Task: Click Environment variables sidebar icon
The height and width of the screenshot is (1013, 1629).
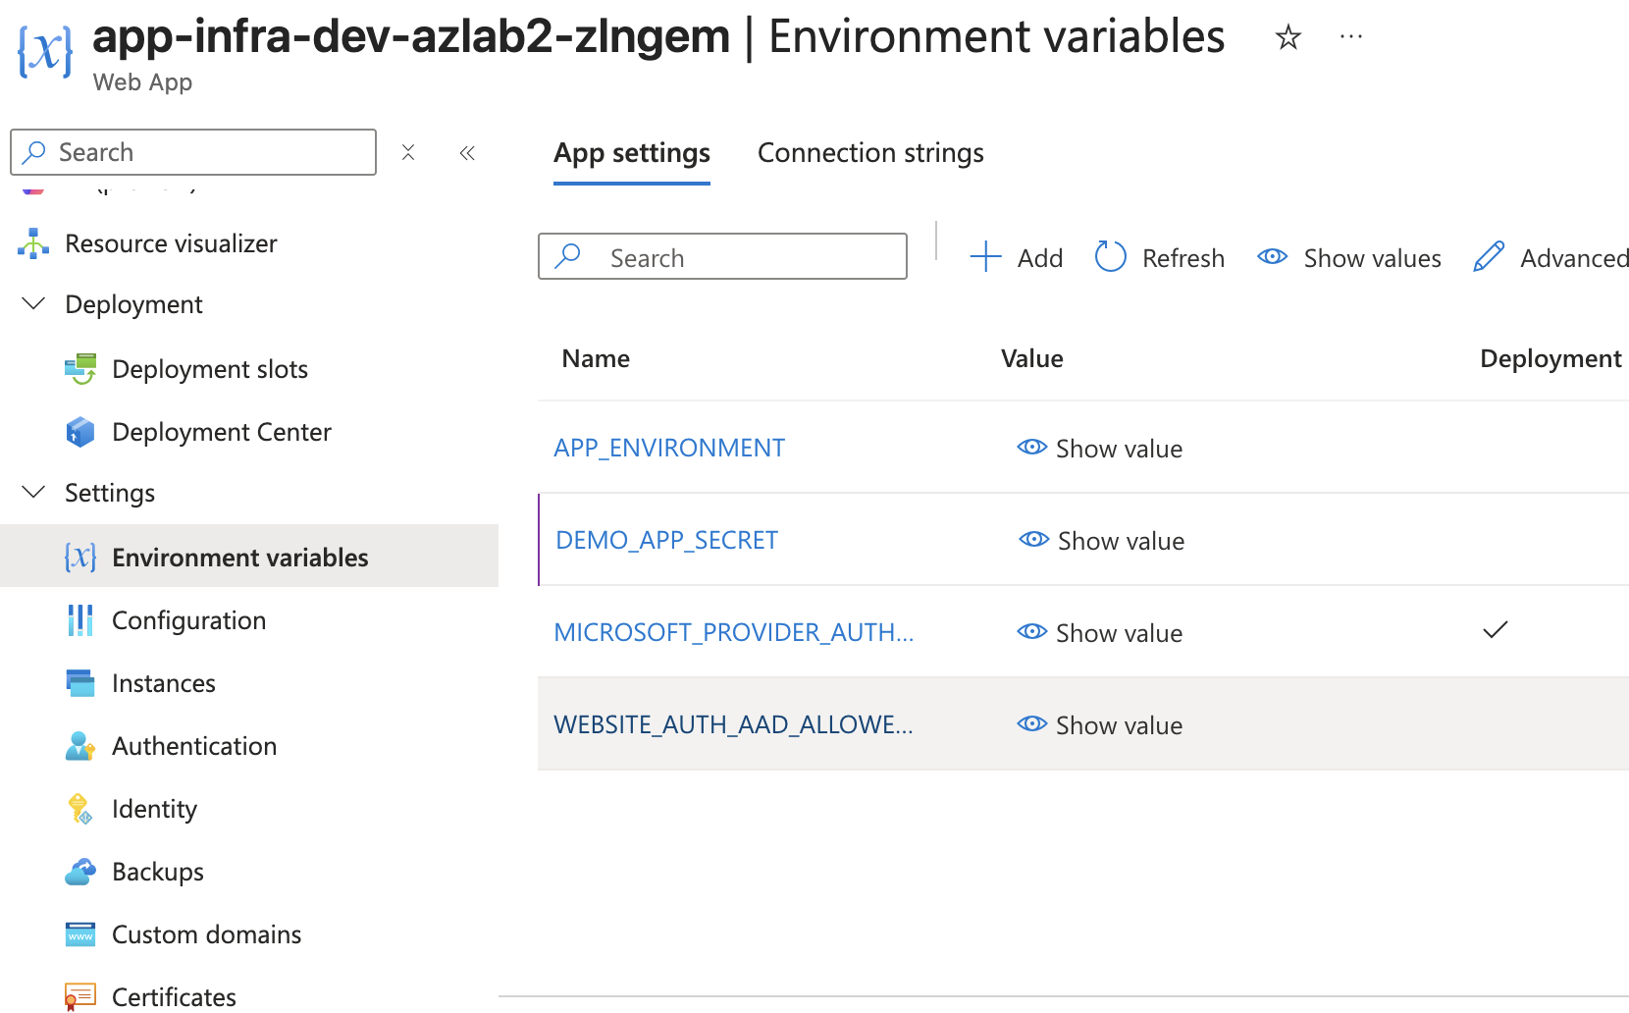Action: click(80, 558)
